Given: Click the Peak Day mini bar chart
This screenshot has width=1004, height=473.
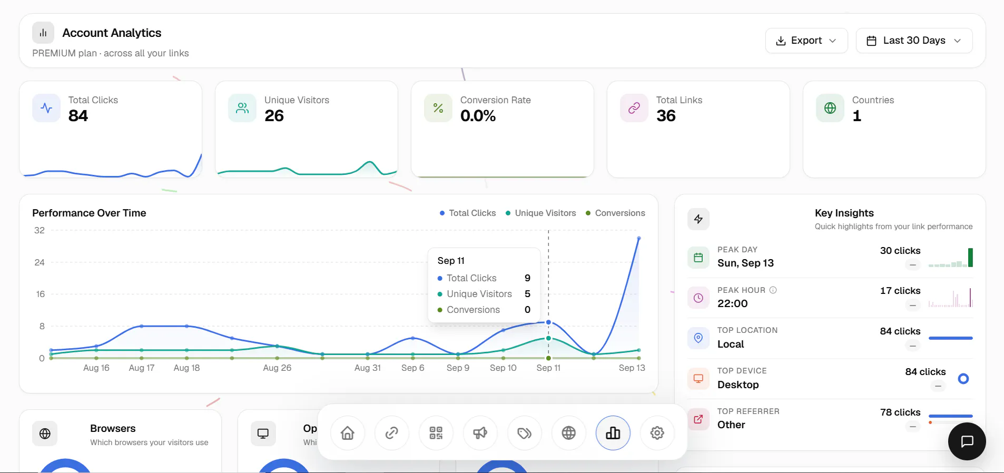Looking at the screenshot, I should (951, 258).
